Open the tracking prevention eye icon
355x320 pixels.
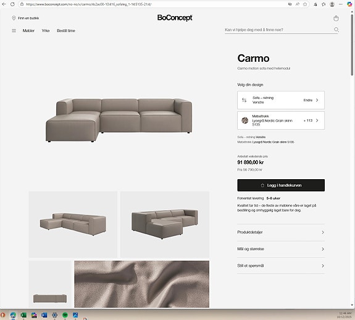(290, 4)
